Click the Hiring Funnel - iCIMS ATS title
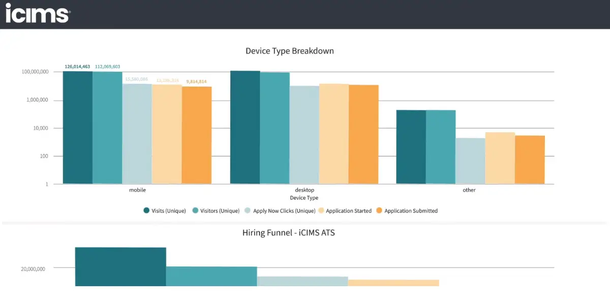Image resolution: width=610 pixels, height=305 pixels. tap(289, 233)
